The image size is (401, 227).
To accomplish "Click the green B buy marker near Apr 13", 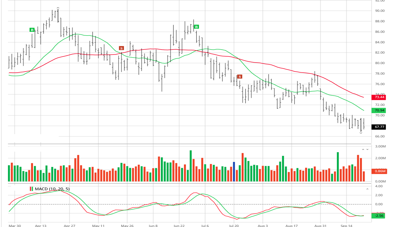I will point(32,30).
